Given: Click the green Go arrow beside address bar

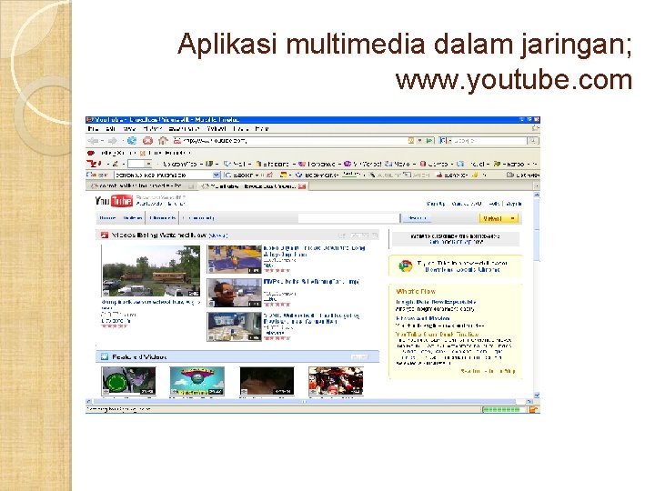Looking at the screenshot, I should click(x=429, y=141).
